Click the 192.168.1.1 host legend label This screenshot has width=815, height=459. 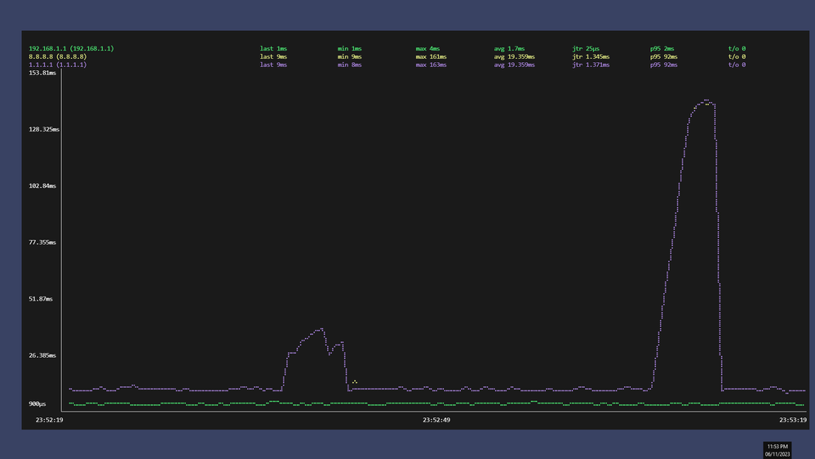[x=71, y=49]
